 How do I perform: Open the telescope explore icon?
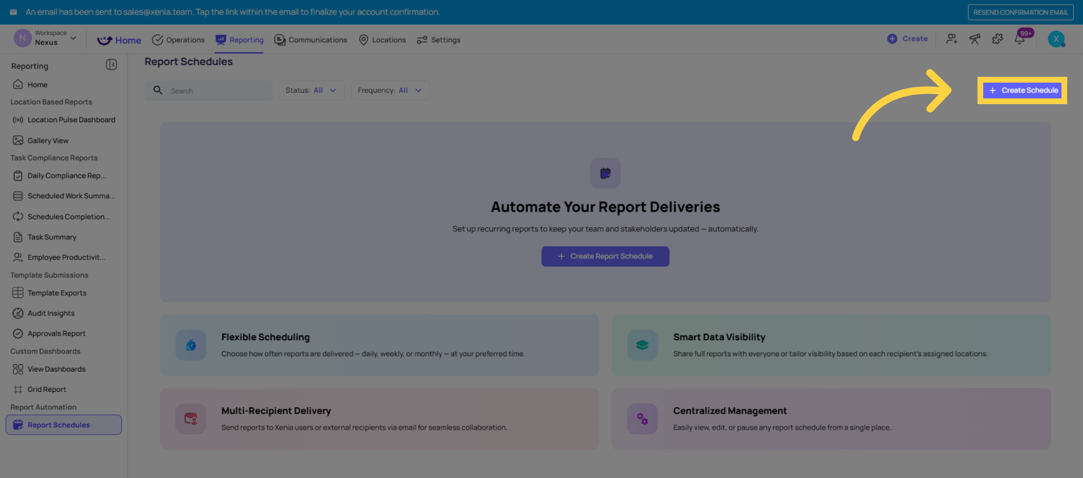coord(975,39)
